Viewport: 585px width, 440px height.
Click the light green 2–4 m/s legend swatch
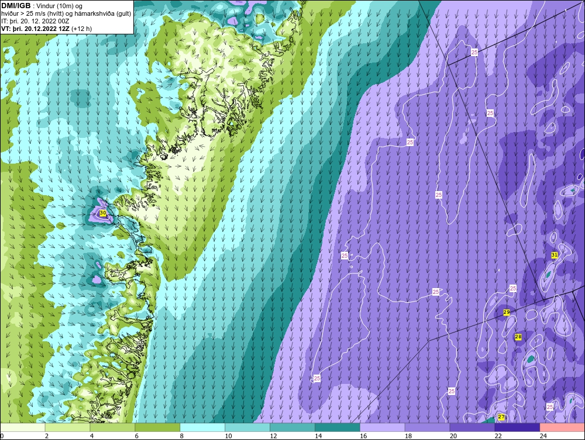point(67,427)
